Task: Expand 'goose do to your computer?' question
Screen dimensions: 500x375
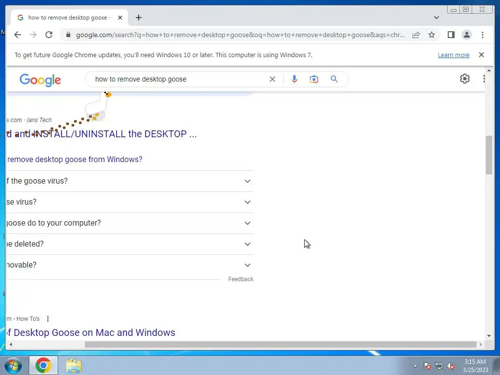Action: pos(130,223)
